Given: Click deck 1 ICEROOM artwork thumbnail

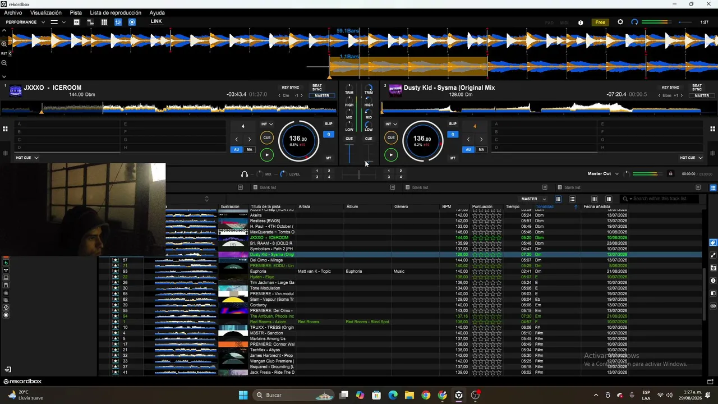Looking at the screenshot, I should (16, 90).
